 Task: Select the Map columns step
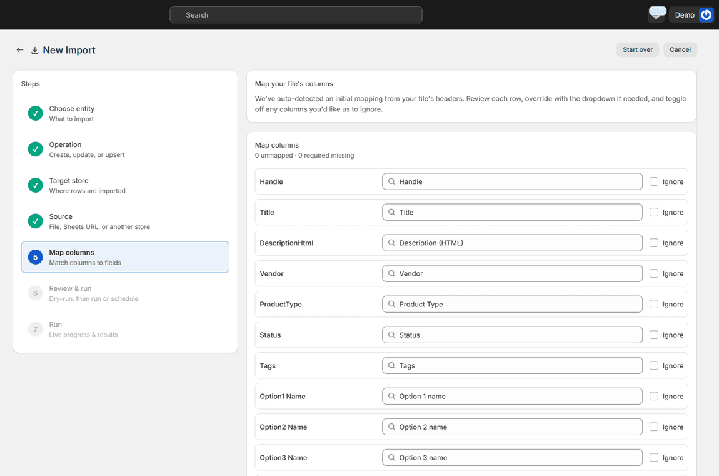125,257
